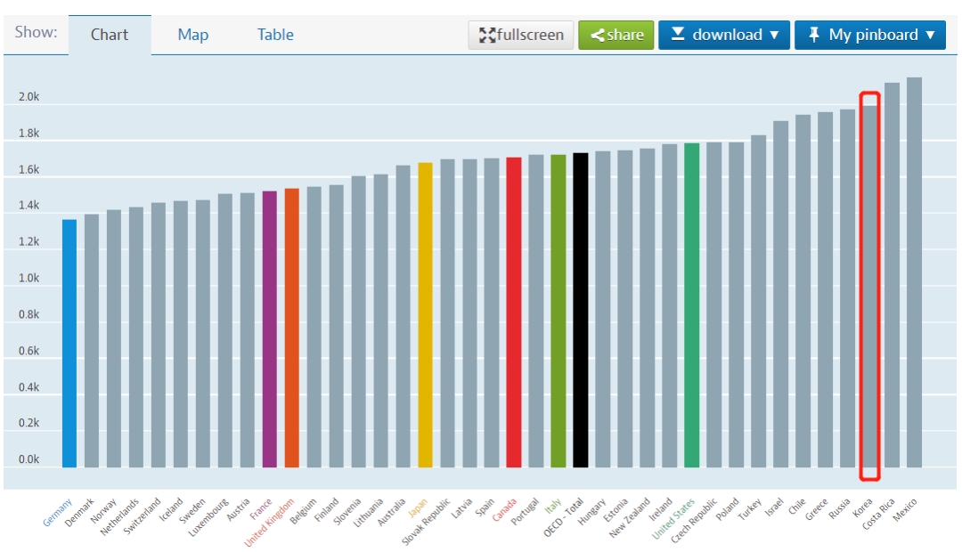Open the chart in fullscreen
Viewport: 962px width, 552px height.
click(521, 35)
